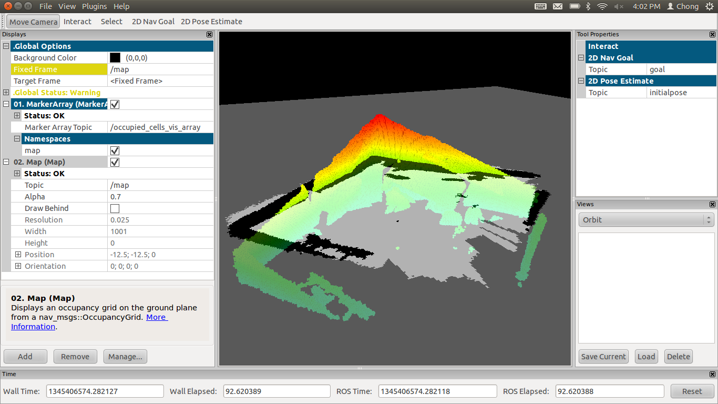This screenshot has width=718, height=404.
Task: Toggle the 01. MarkerArray display checkbox
Action: pos(115,104)
